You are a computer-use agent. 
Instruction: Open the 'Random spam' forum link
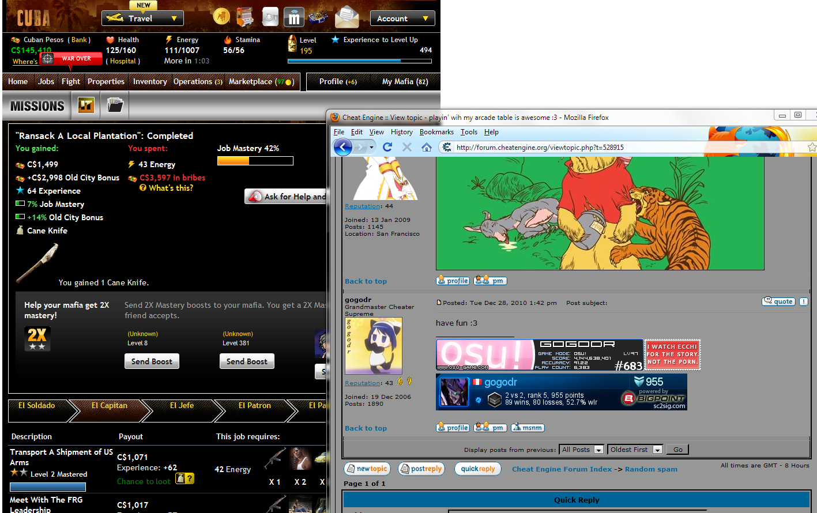(651, 469)
